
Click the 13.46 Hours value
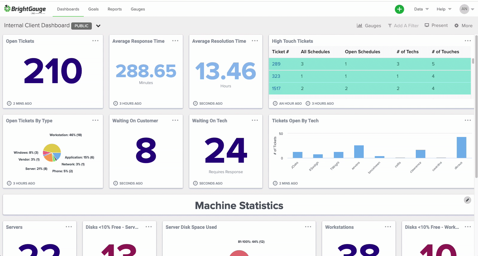pyautogui.click(x=226, y=71)
